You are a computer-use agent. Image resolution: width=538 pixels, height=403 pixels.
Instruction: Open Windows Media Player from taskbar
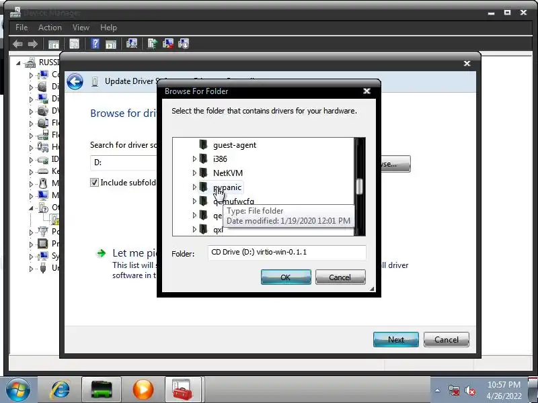tap(143, 390)
